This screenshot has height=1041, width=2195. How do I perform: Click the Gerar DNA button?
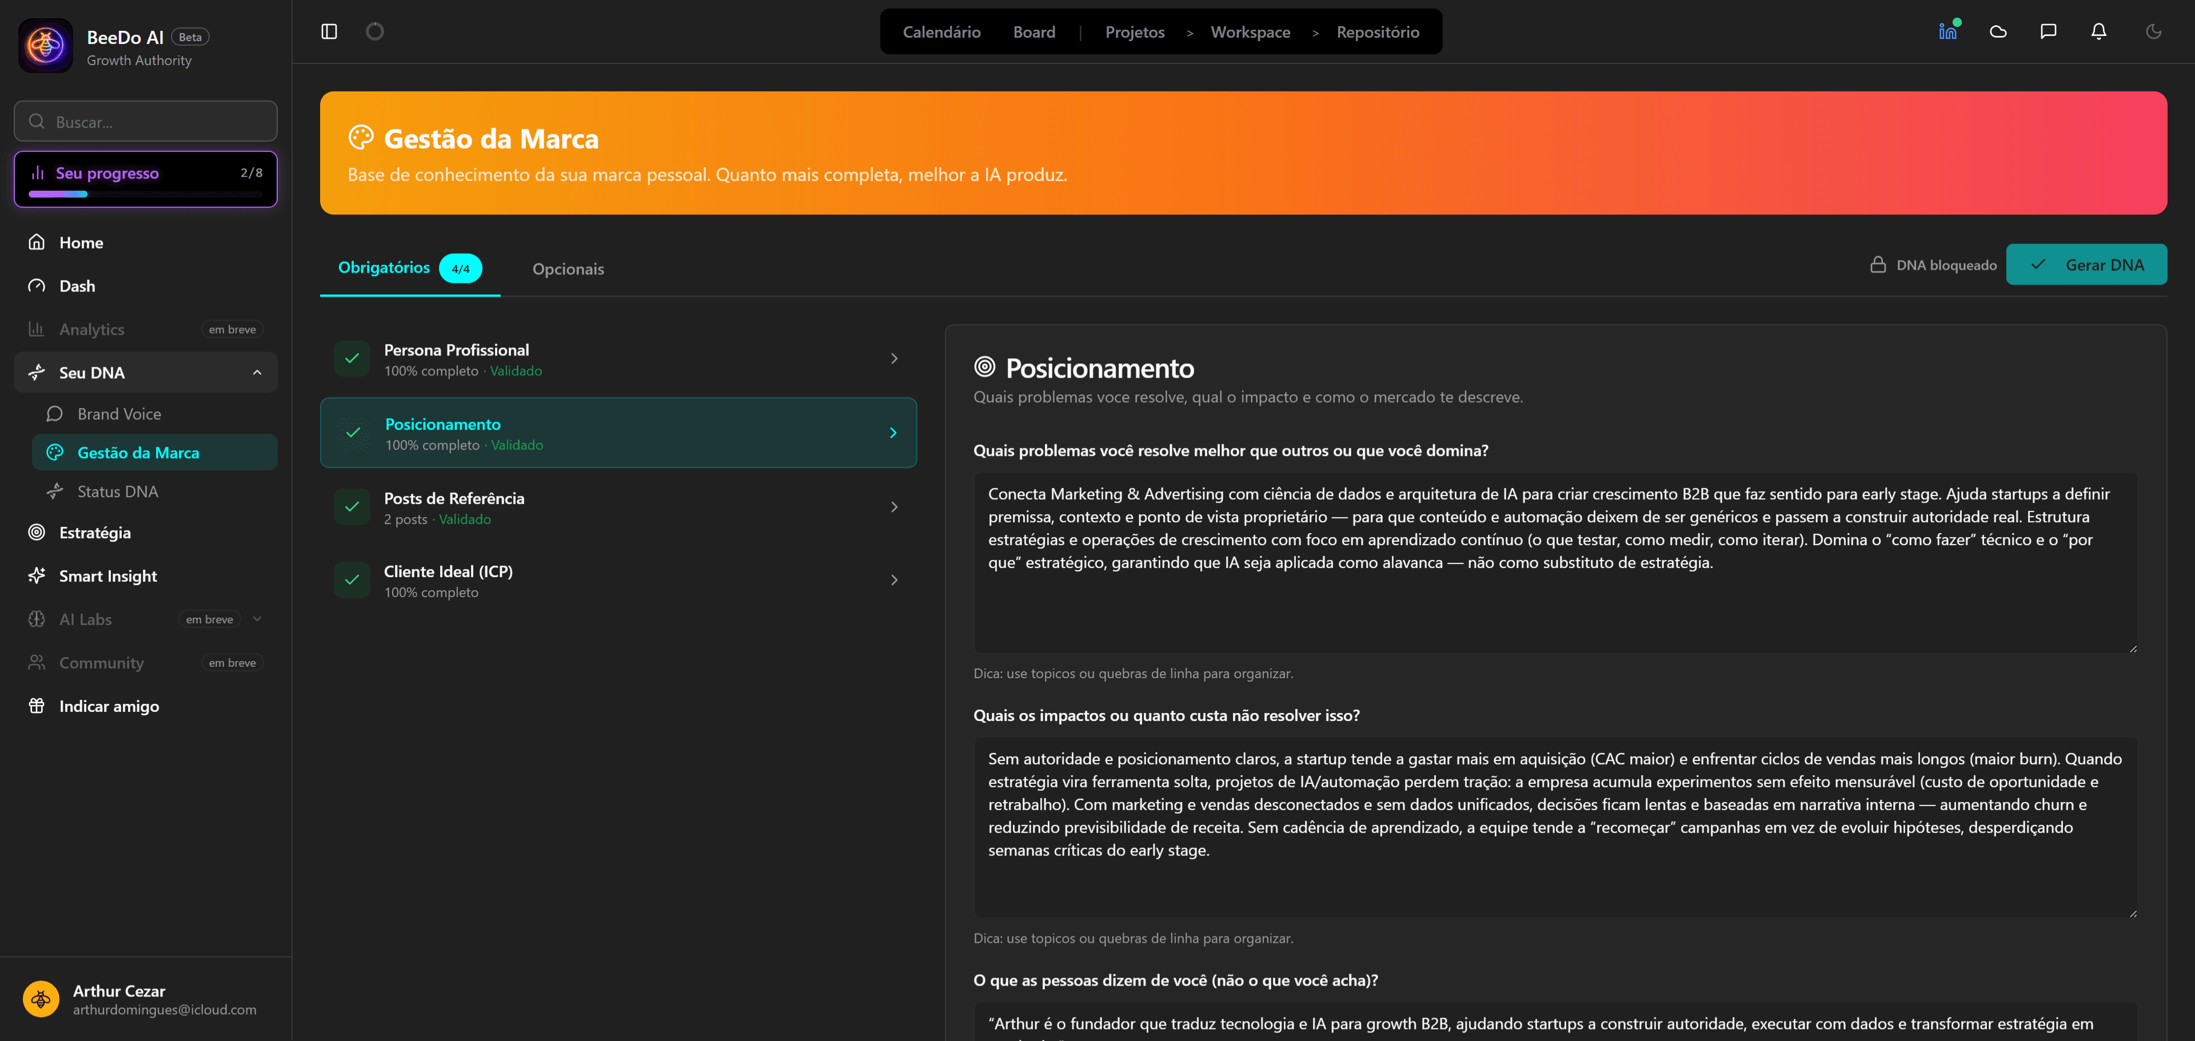2086,265
